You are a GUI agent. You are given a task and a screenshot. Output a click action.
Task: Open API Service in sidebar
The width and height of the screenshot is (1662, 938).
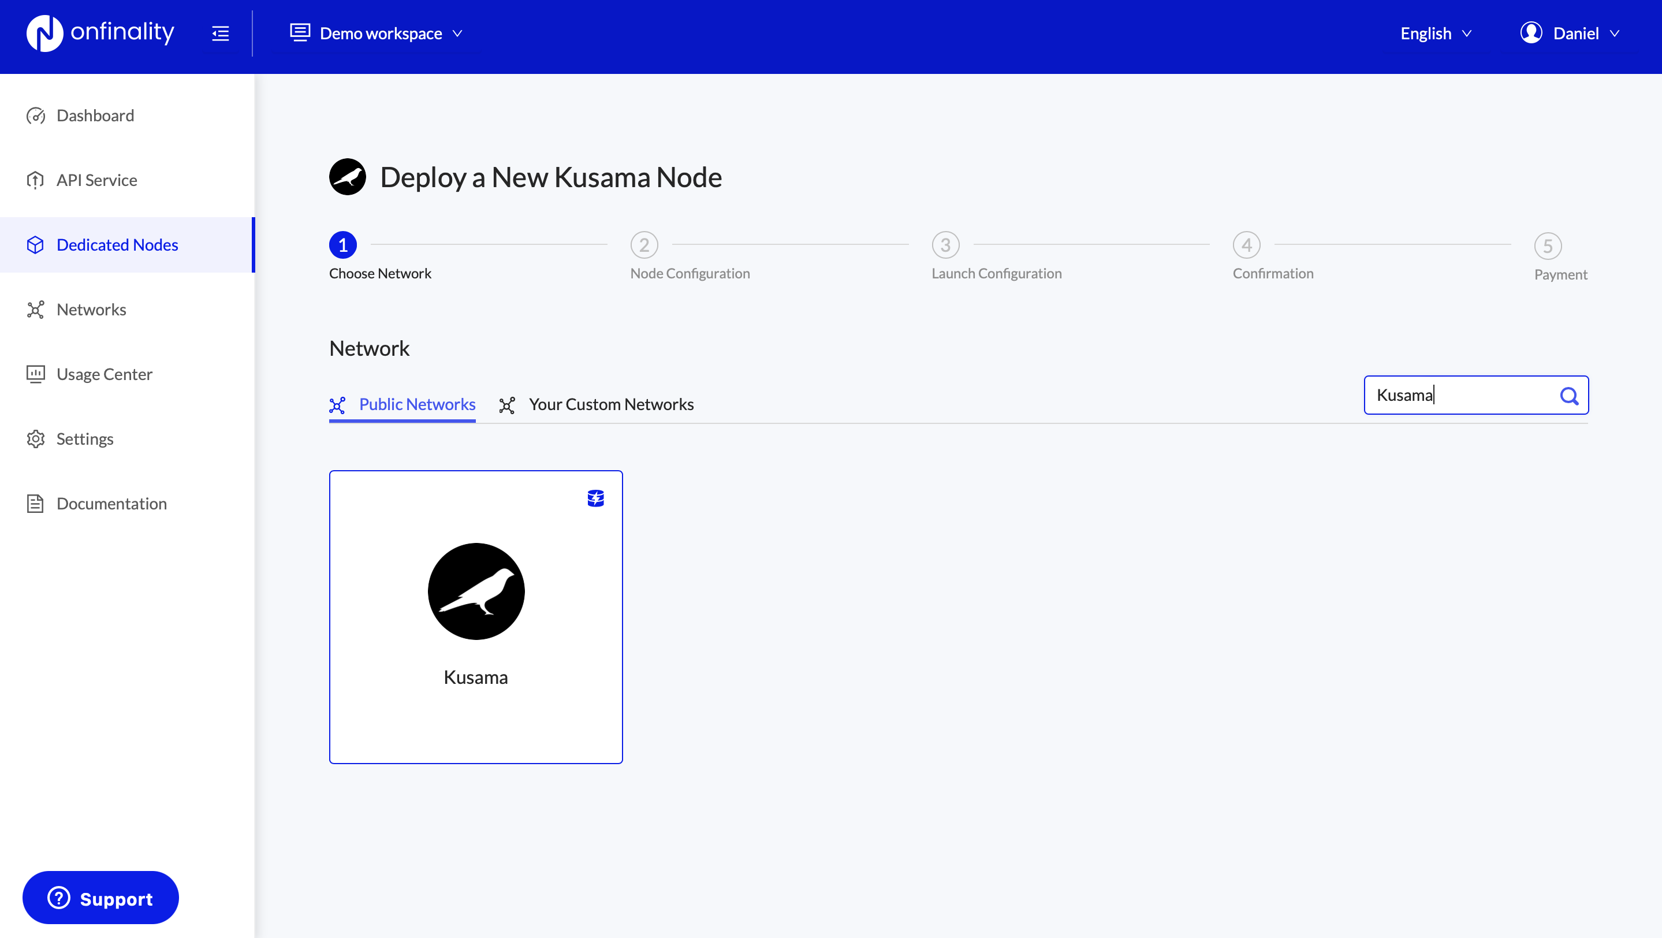pos(96,180)
